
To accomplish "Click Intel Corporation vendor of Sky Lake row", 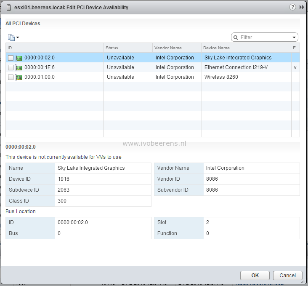I will [x=175, y=58].
